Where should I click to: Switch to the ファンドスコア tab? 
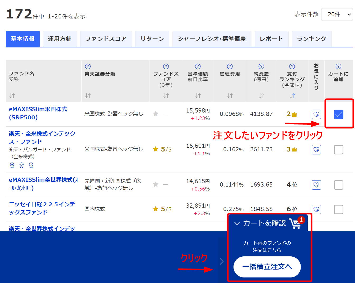tap(106, 39)
